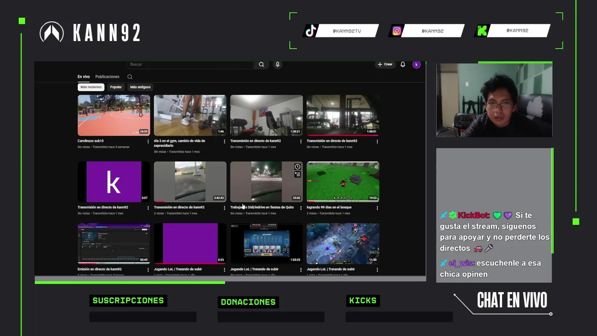Image resolution: width=597 pixels, height=336 pixels.
Task: Click the TikTok icon in the overlay header
Action: (x=311, y=31)
